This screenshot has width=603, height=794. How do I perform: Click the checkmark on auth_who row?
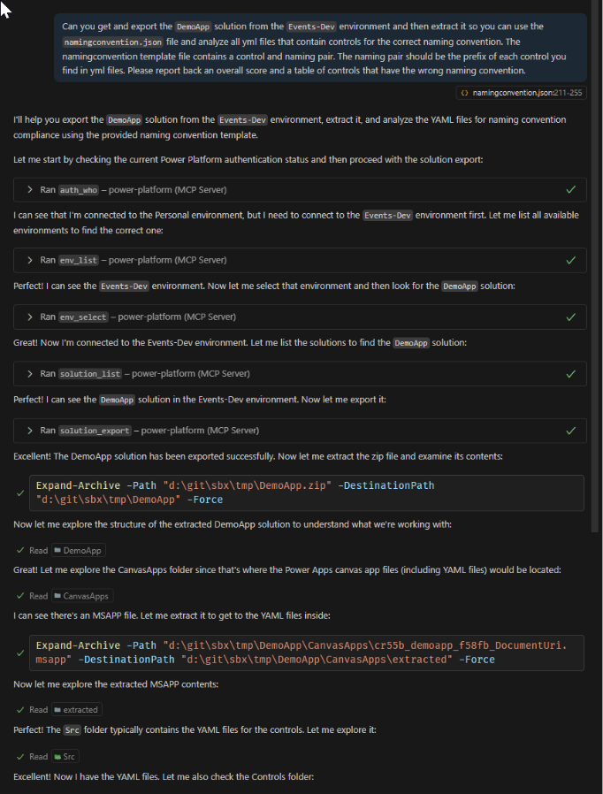[570, 190]
